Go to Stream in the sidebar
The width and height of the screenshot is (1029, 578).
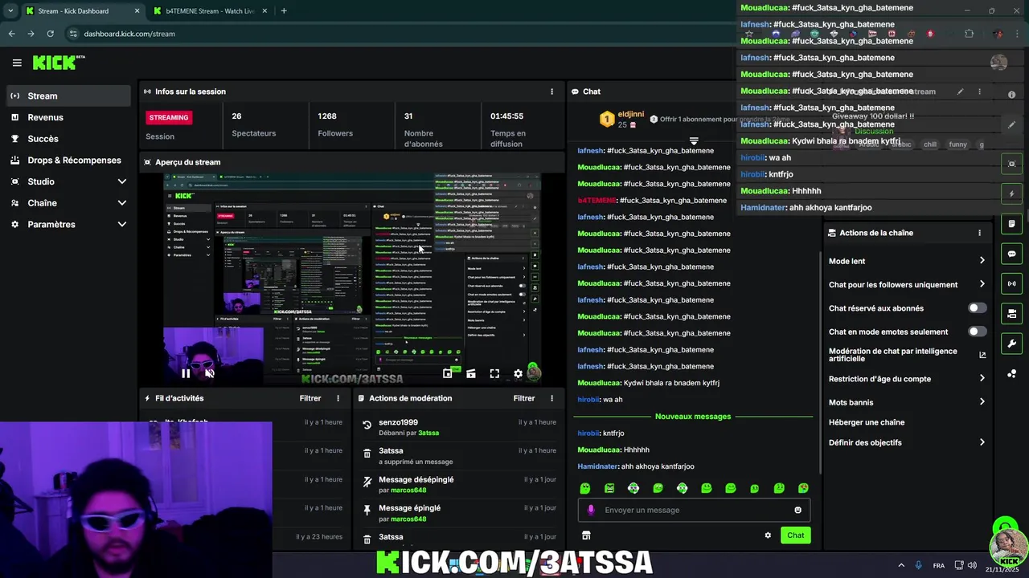68,96
